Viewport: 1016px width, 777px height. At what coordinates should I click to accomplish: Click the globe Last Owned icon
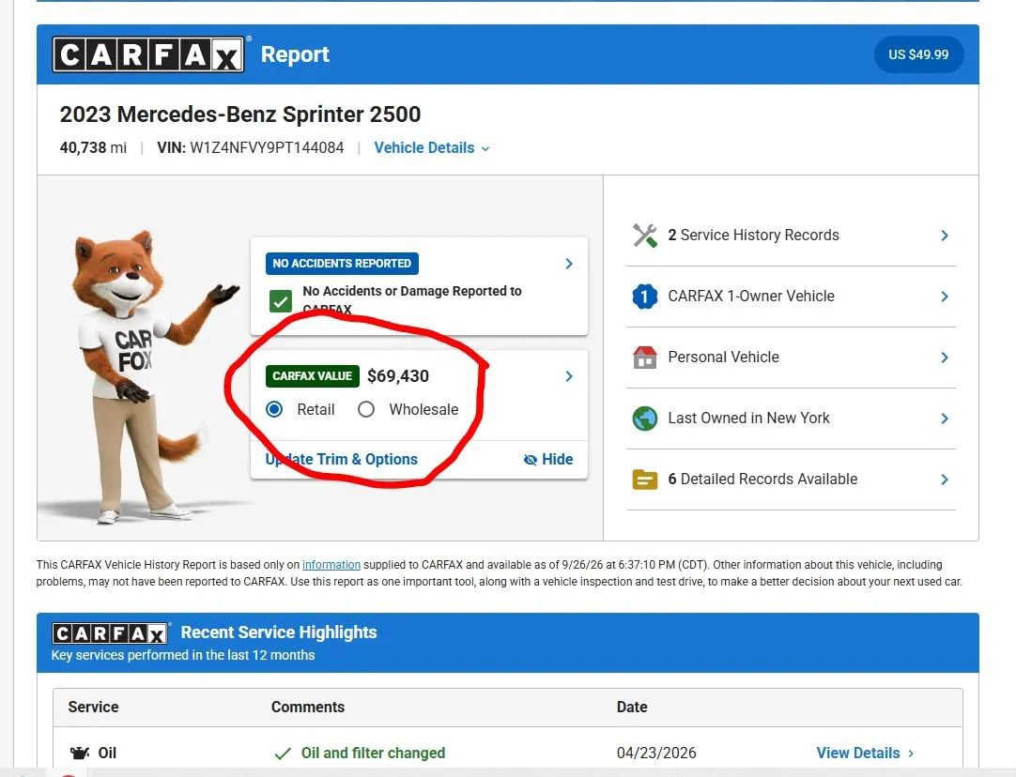click(x=645, y=419)
